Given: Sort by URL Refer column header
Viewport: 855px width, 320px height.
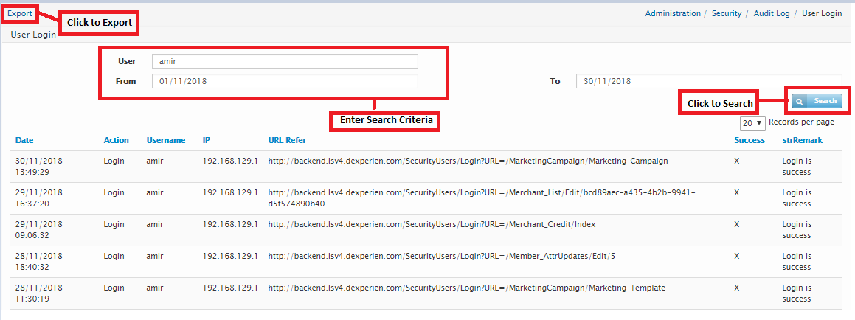Looking at the screenshot, I should [x=287, y=140].
